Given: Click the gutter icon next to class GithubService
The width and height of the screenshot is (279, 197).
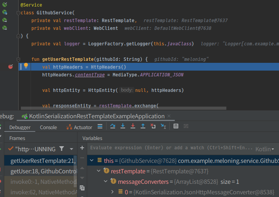Looking at the screenshot, I should click(x=5, y=12).
